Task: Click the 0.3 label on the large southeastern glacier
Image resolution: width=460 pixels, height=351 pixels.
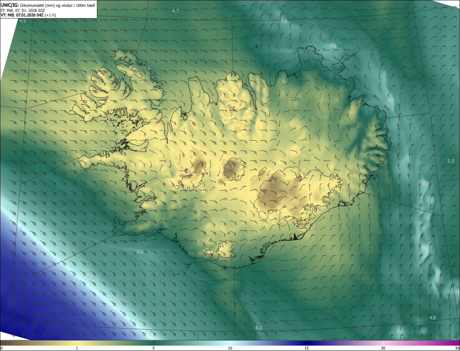Action: (x=275, y=182)
